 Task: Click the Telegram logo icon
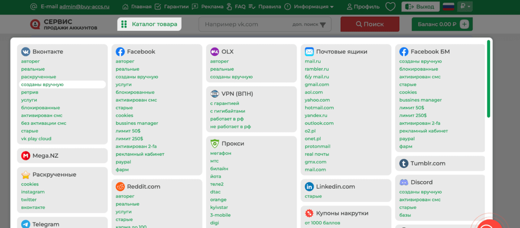tap(26, 224)
